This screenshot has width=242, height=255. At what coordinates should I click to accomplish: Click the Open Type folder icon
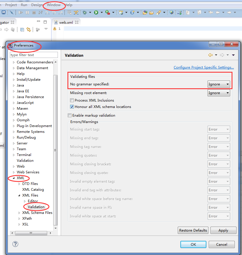[145, 12]
